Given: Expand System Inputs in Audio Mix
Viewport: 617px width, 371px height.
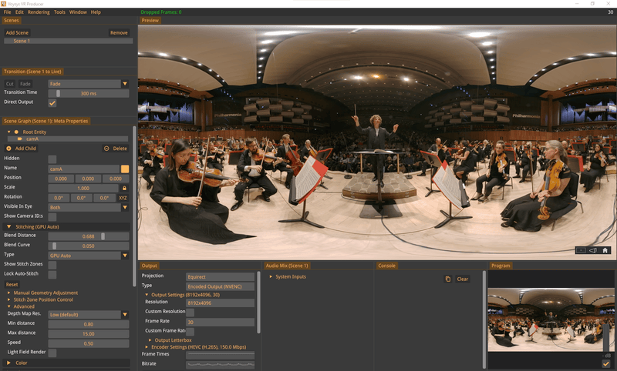Looking at the screenshot, I should coord(271,277).
